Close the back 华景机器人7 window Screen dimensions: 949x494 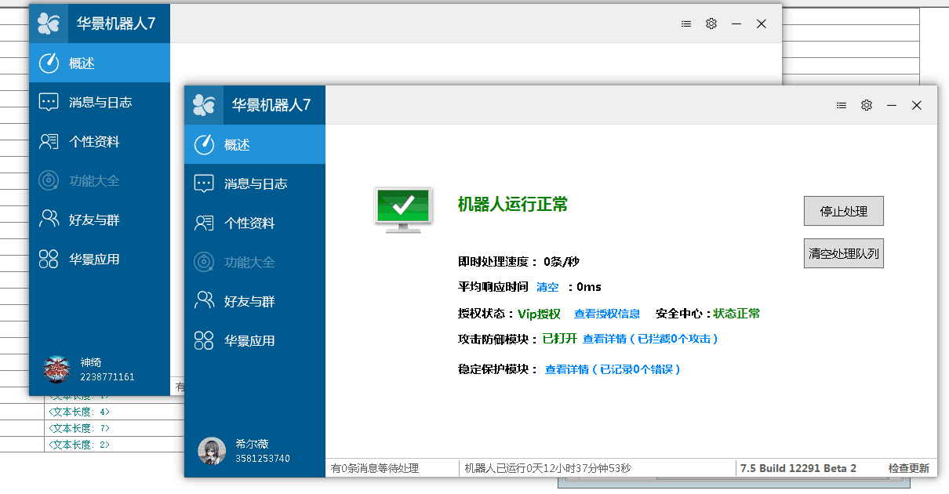coord(762,24)
